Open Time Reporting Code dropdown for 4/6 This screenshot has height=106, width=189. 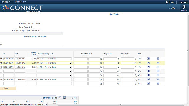(x=54, y=59)
